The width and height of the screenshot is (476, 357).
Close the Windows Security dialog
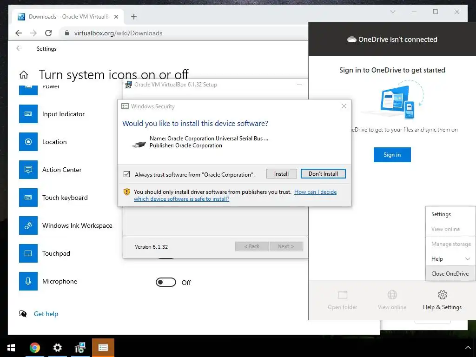pos(344,106)
